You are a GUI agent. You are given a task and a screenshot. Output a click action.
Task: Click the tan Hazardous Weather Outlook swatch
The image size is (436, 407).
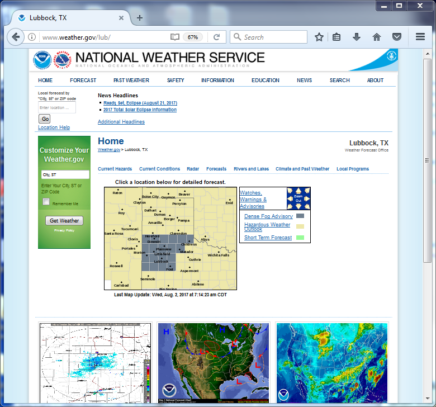pyautogui.click(x=300, y=226)
